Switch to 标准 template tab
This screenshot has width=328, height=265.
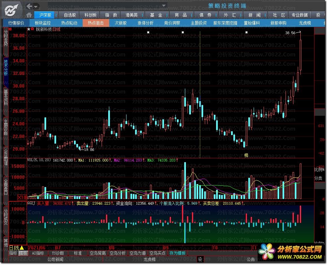78,253
